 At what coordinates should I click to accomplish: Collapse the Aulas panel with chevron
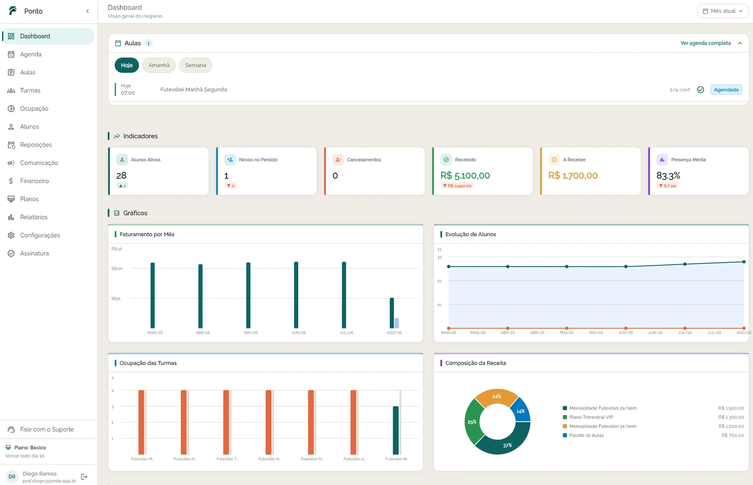point(740,43)
